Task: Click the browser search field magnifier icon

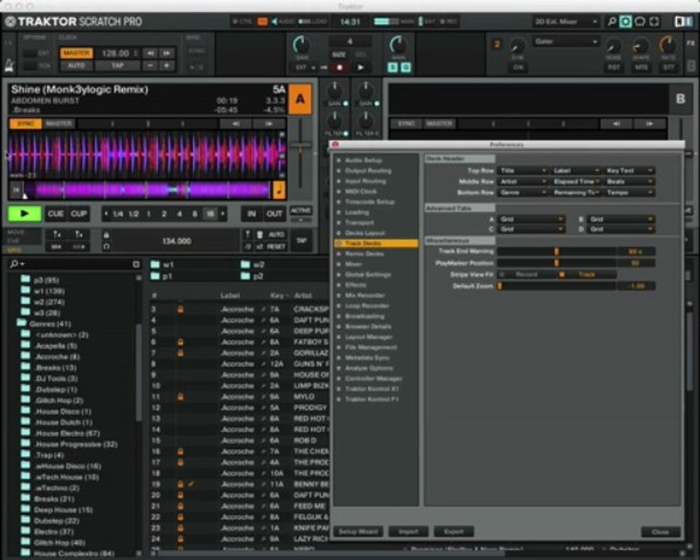Action: [x=15, y=264]
